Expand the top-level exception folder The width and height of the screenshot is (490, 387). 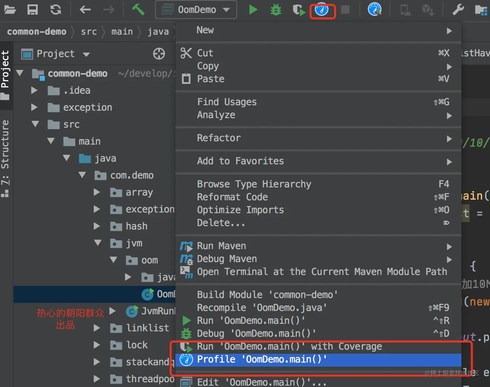click(x=34, y=107)
